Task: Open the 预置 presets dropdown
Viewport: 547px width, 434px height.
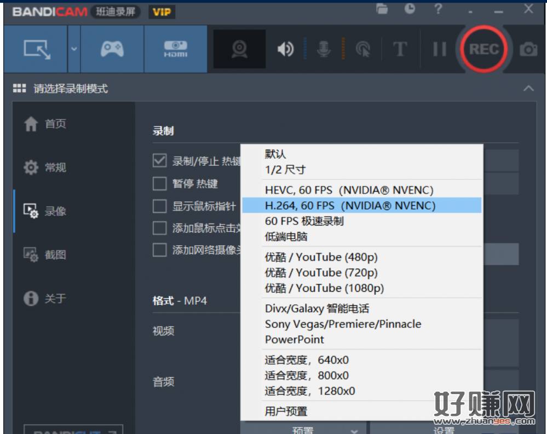Action: pos(303,430)
